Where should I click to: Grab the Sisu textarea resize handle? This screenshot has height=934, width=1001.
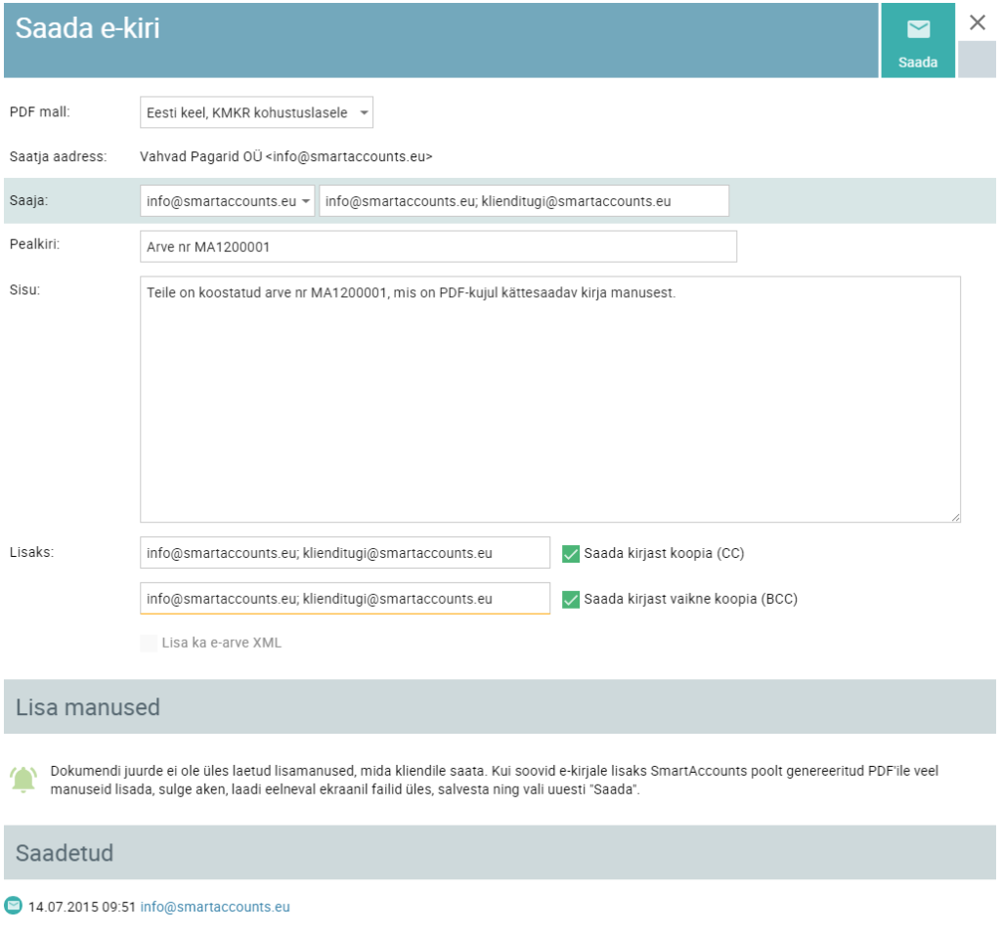955,518
